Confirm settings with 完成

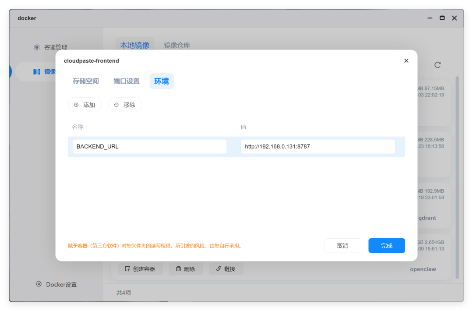[387, 245]
